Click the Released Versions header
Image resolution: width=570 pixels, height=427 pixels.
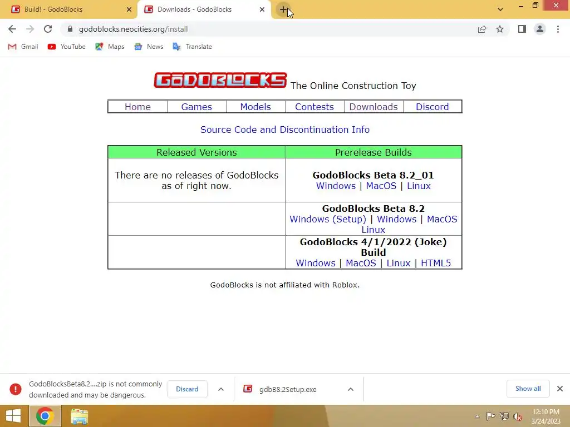click(196, 152)
